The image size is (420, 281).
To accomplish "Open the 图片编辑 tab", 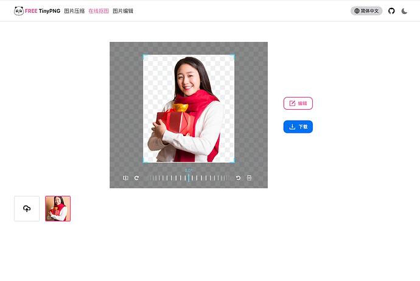I will click(123, 11).
